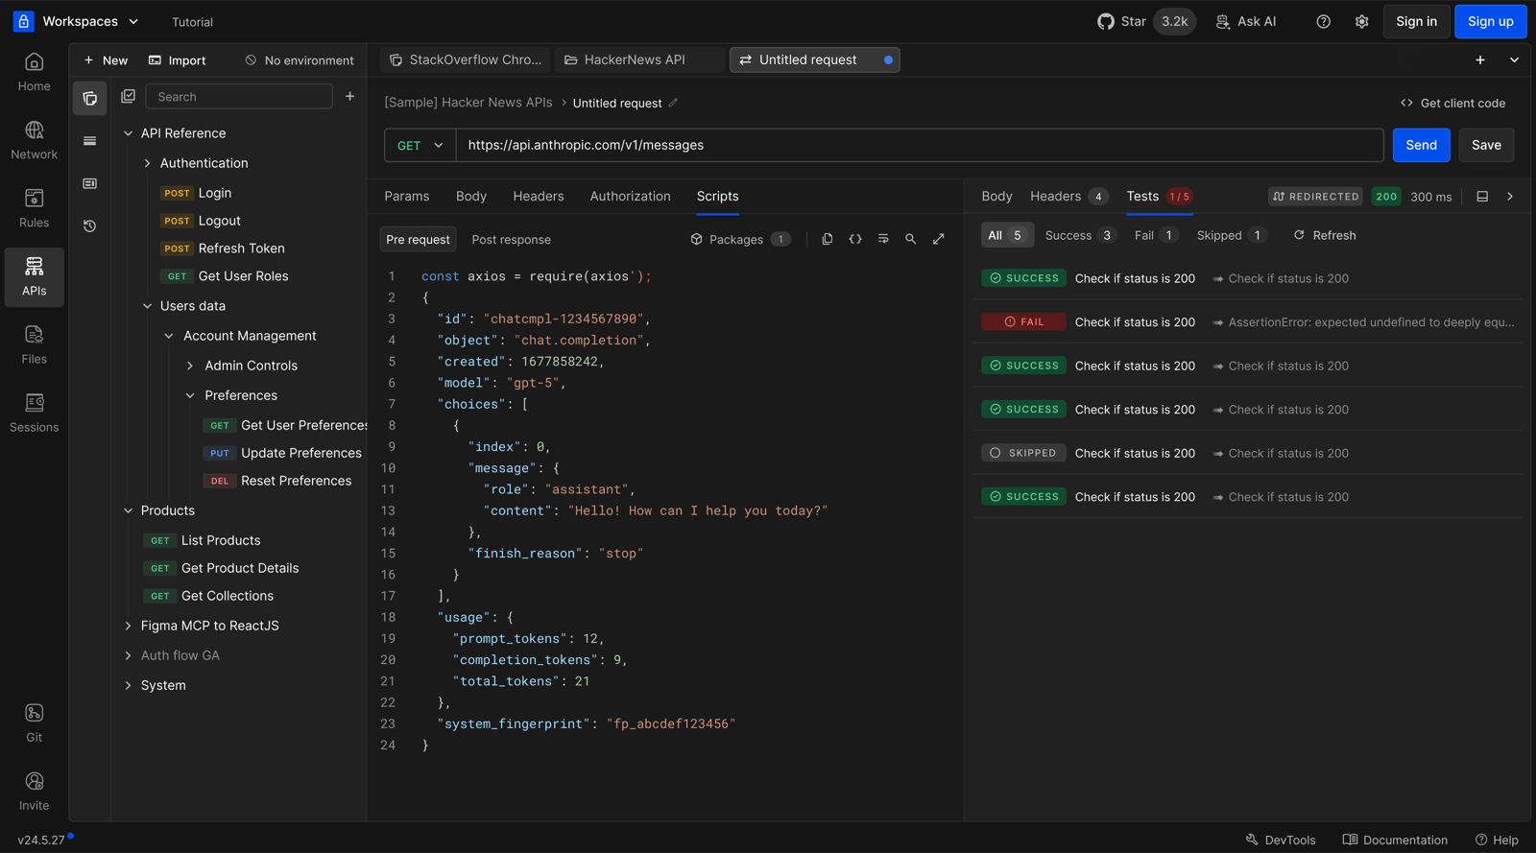Open the Rules sidebar section
This screenshot has width=1536, height=853.
point(34,209)
